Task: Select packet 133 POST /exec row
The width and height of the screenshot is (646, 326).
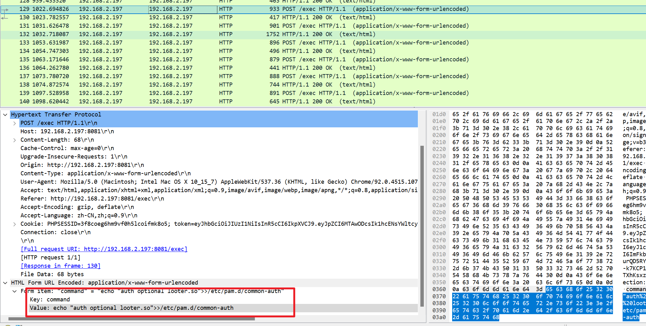Action: pos(323,43)
